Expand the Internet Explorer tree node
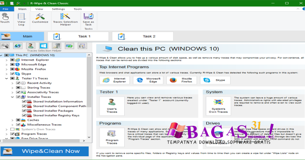 pyautogui.click(x=7, y=60)
